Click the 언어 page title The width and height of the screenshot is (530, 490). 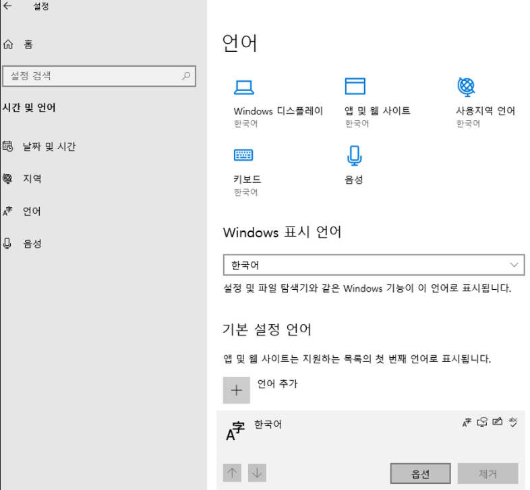click(x=239, y=43)
